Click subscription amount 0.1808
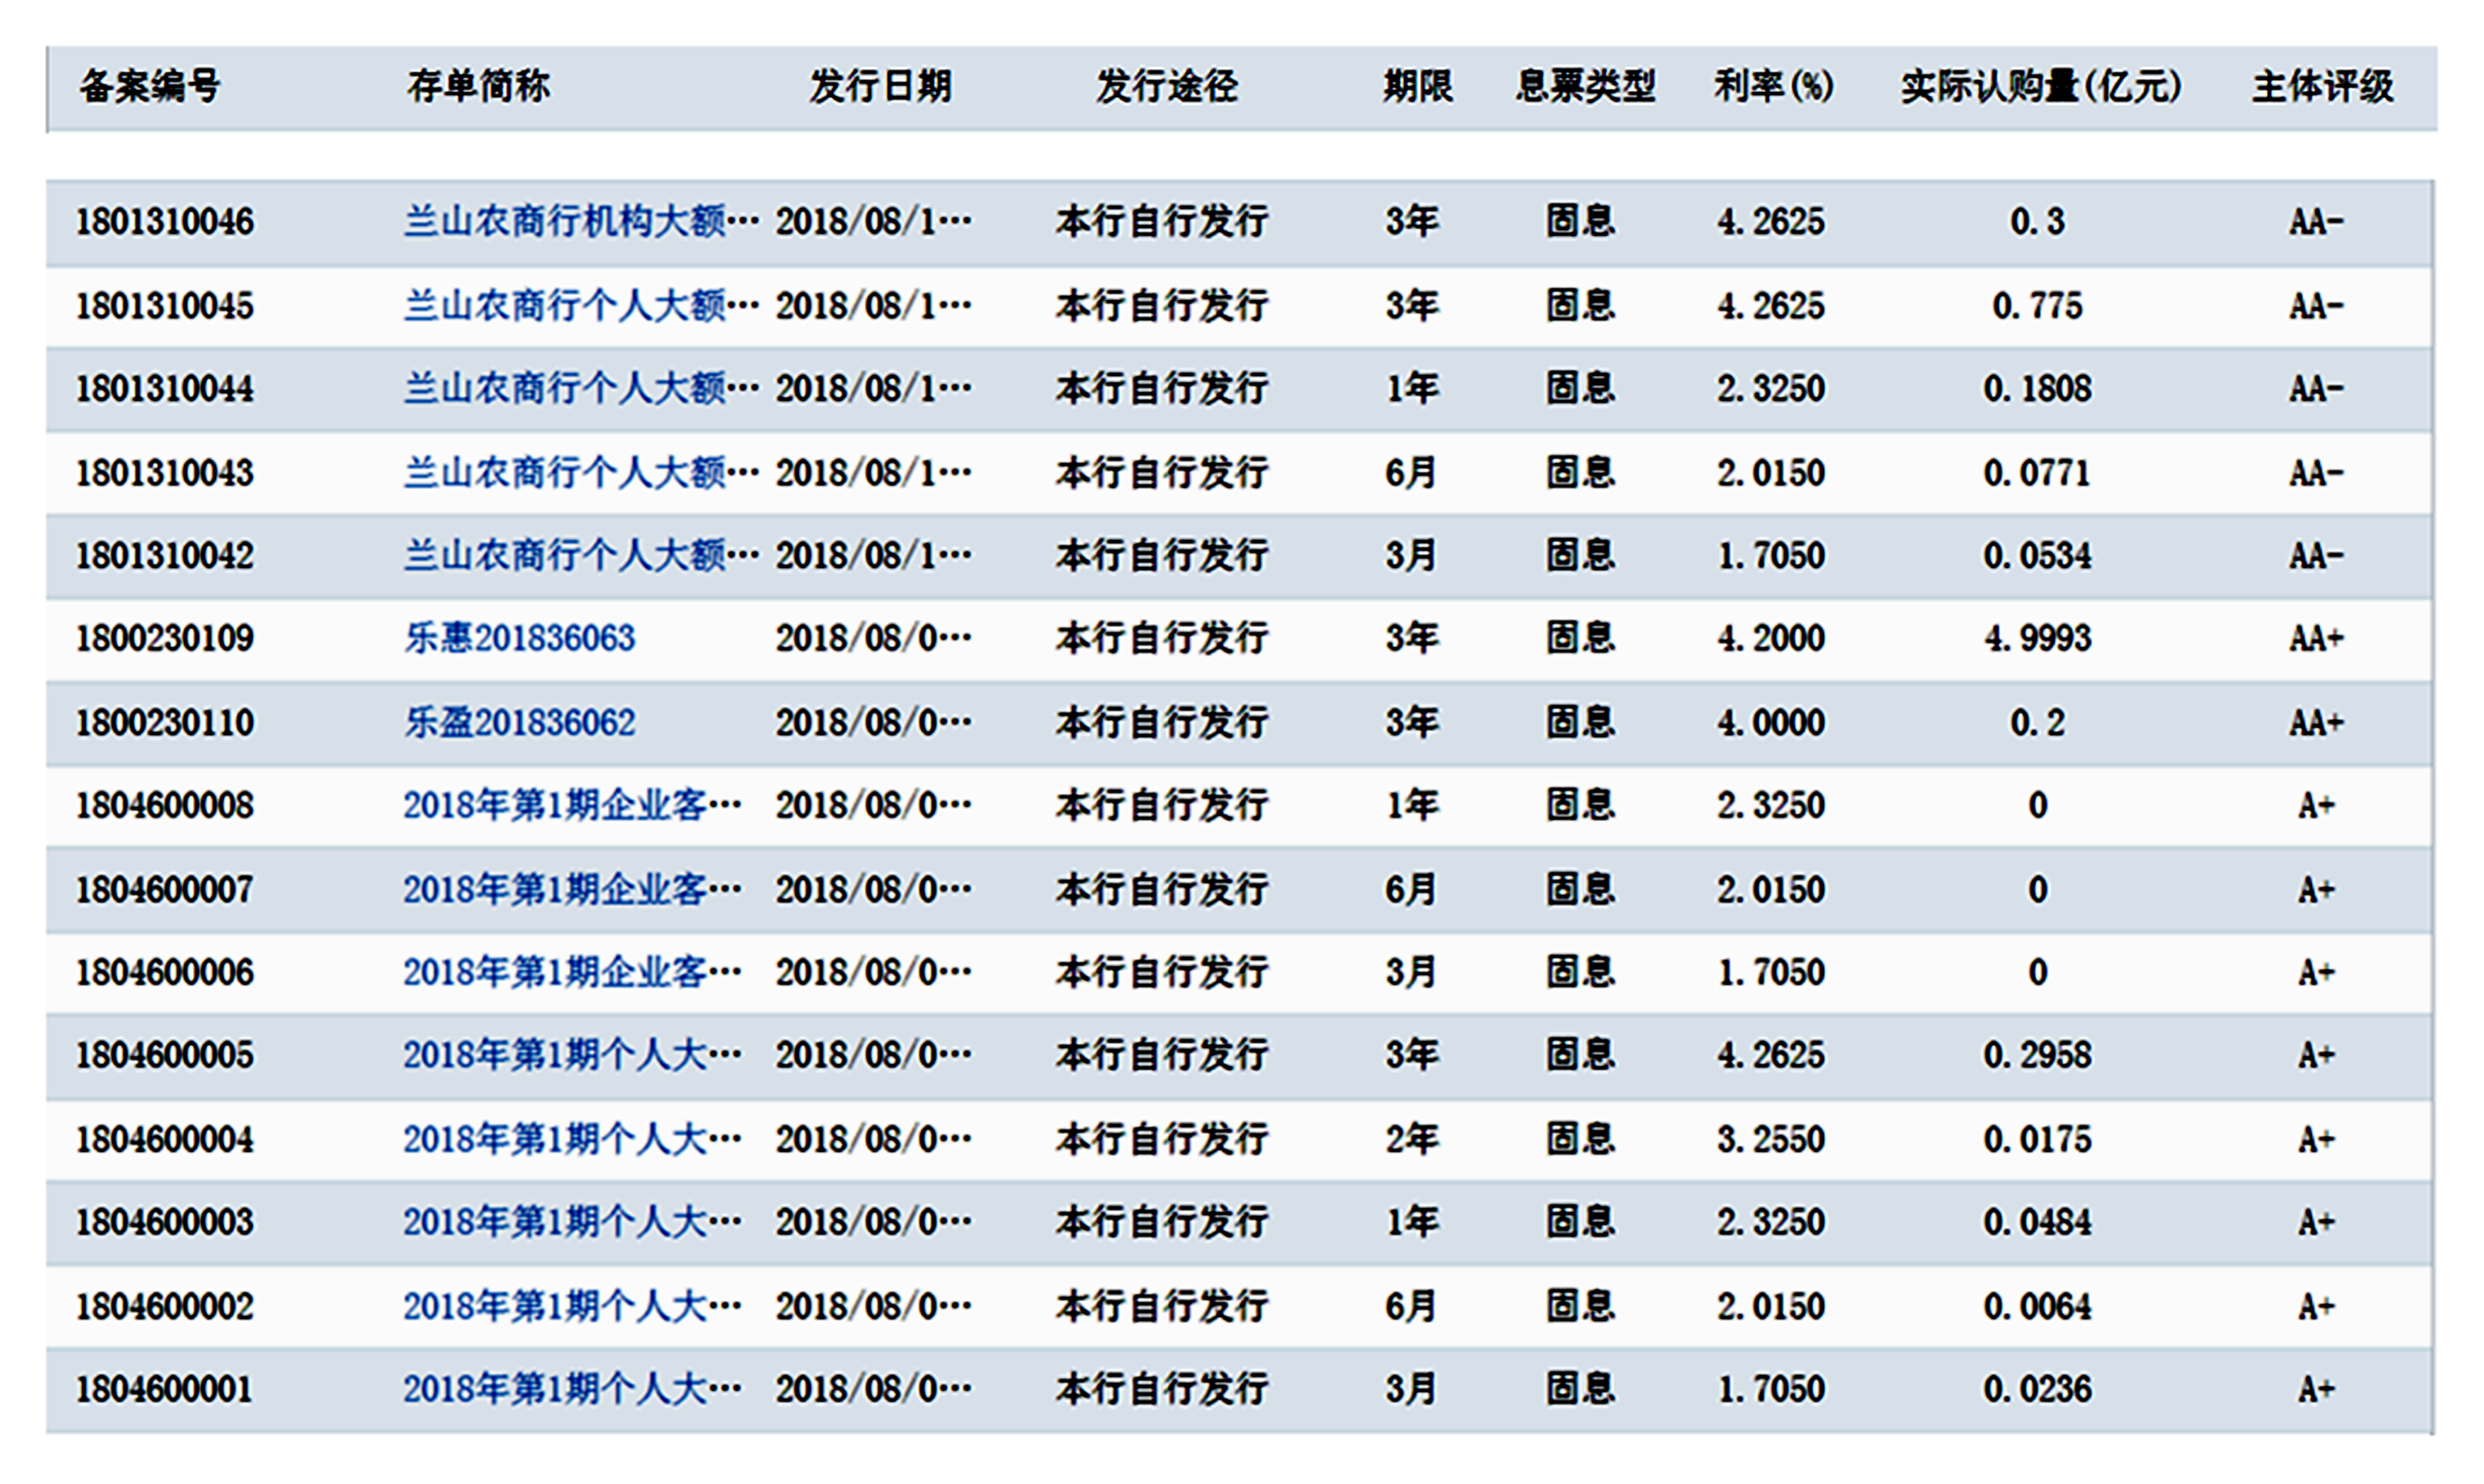The width and height of the screenshot is (2484, 1484). click(2038, 389)
